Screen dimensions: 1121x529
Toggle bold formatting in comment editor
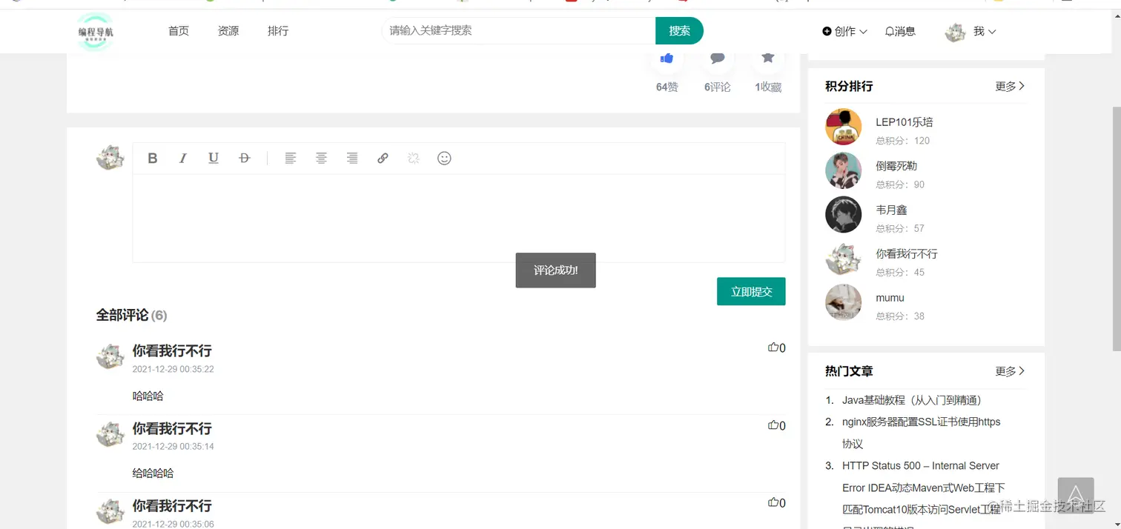click(152, 158)
